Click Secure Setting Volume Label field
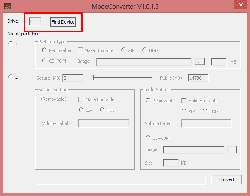This screenshot has height=196, width=250. [104, 123]
